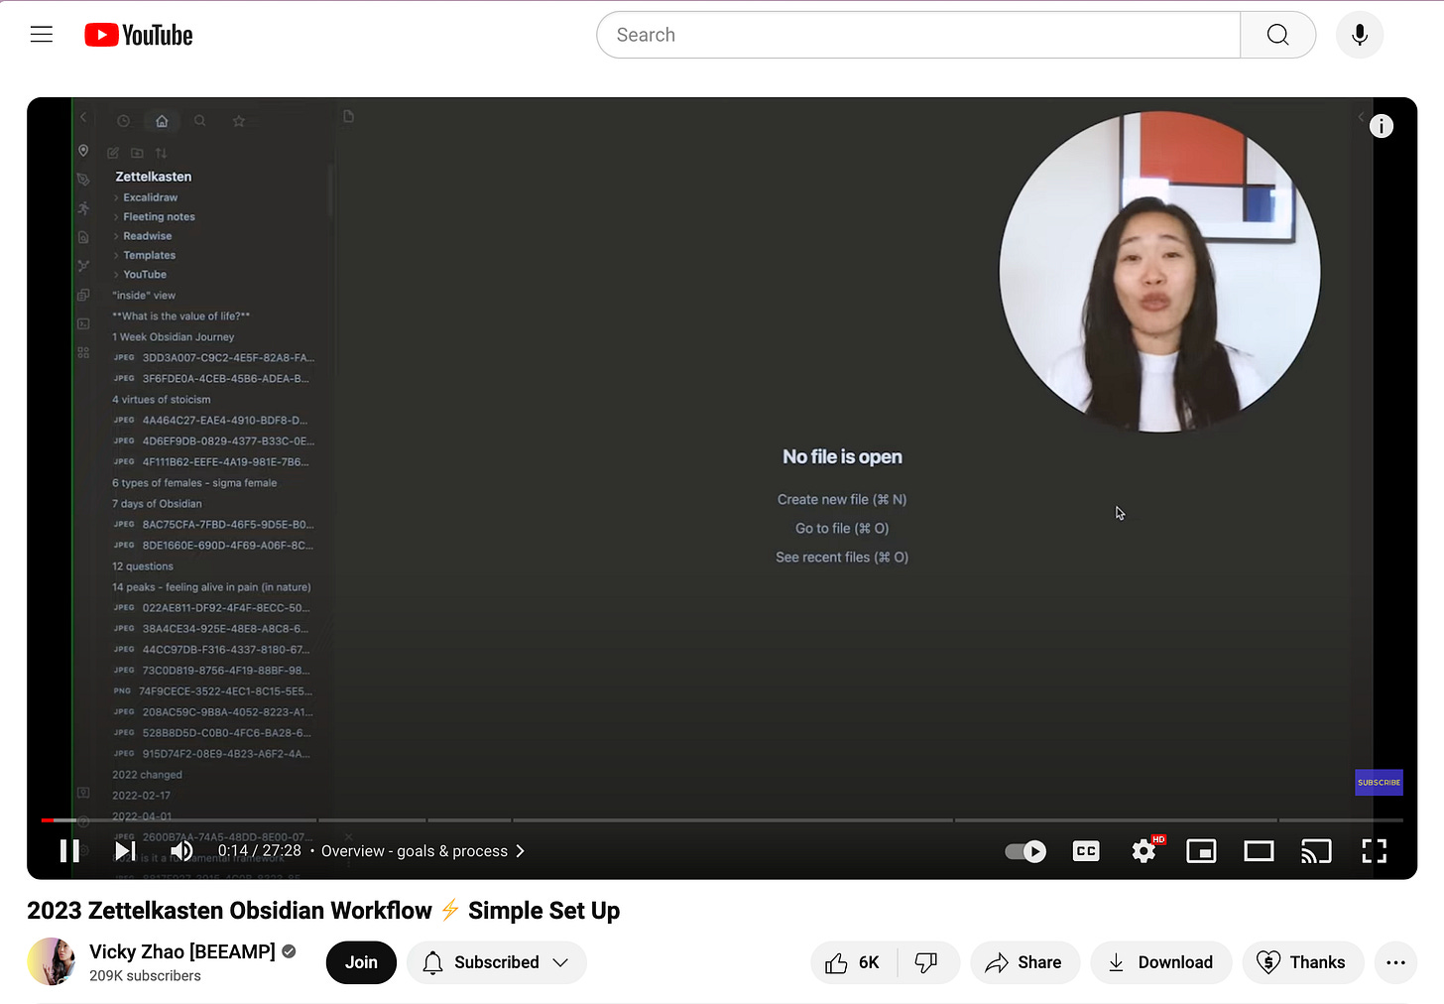
Task: Toggle the autoplay switch
Action: click(x=1025, y=851)
